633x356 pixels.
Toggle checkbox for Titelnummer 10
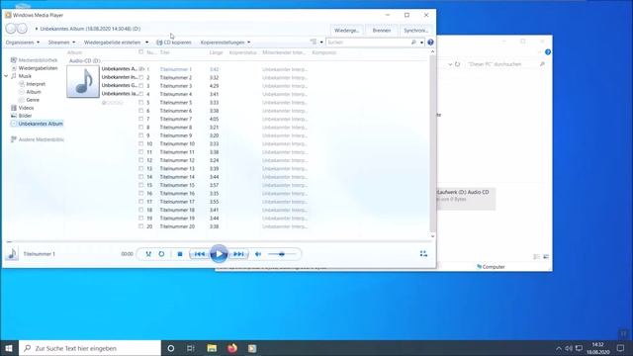140,143
